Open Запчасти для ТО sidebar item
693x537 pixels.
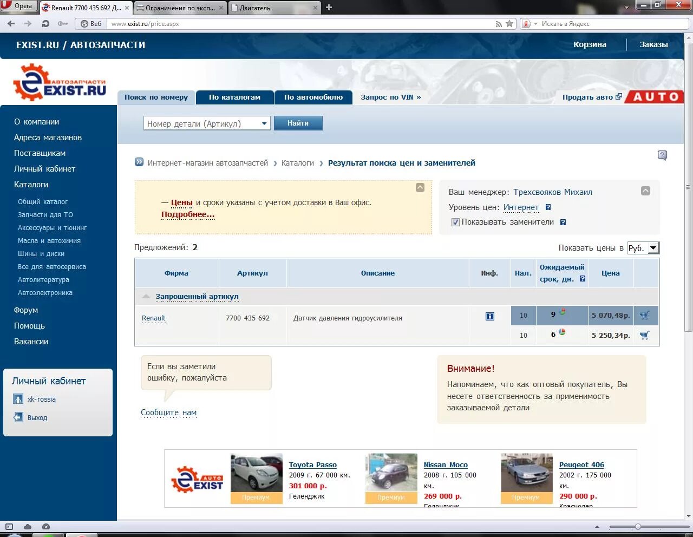pos(45,215)
